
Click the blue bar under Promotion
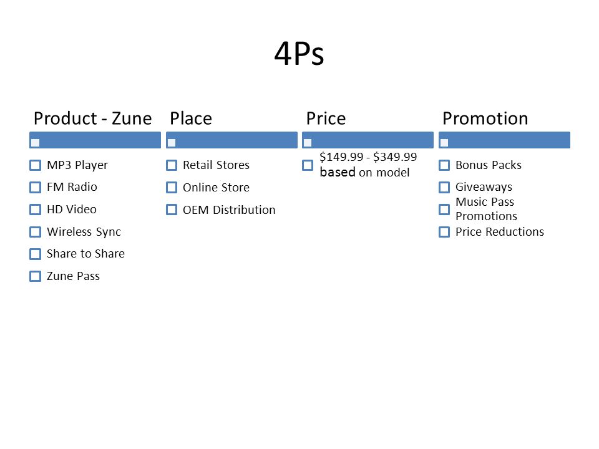click(x=504, y=140)
